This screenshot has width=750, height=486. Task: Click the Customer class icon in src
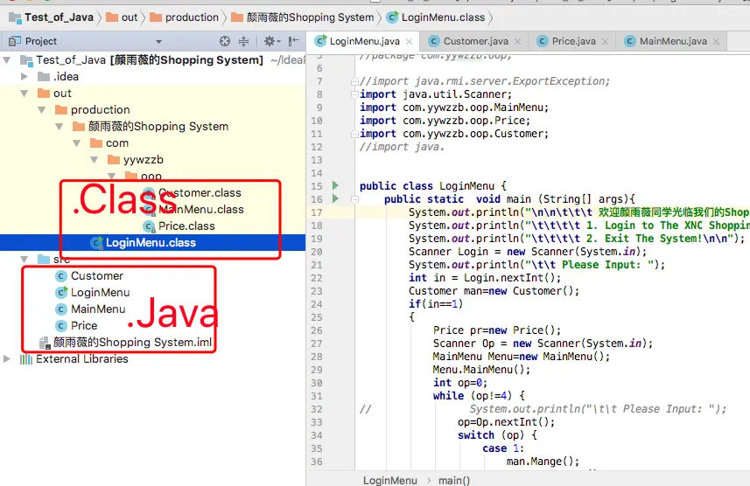tap(60, 276)
